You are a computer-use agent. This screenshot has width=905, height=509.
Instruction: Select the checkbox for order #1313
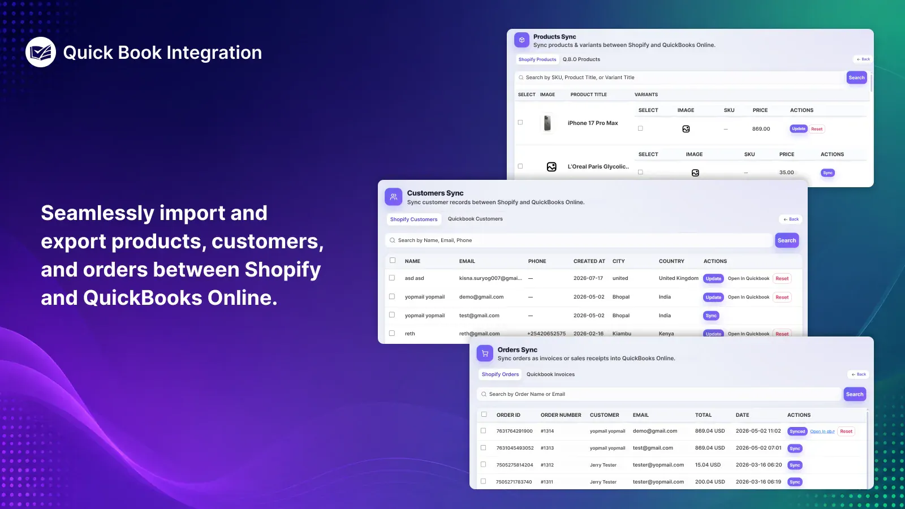coord(483,447)
